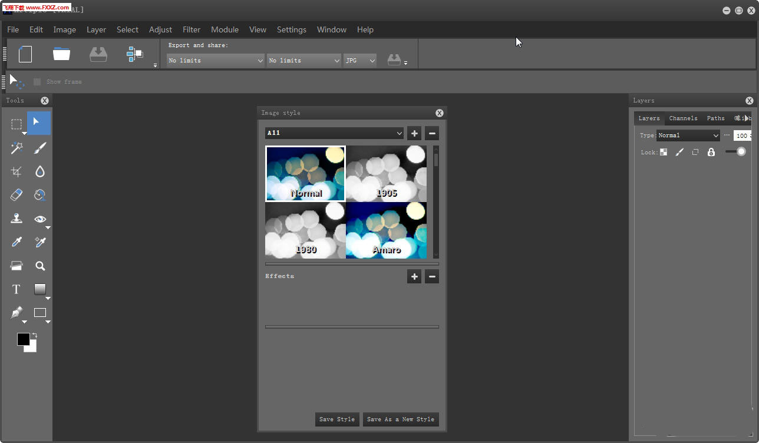
Task: Toggle the padlock lock-all icon
Action: 711,152
